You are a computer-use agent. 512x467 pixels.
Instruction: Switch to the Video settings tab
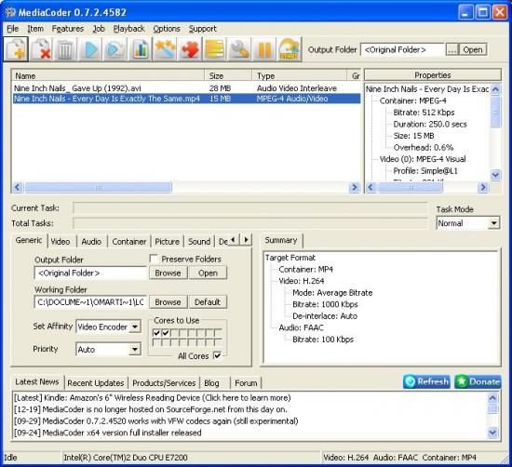pos(61,242)
